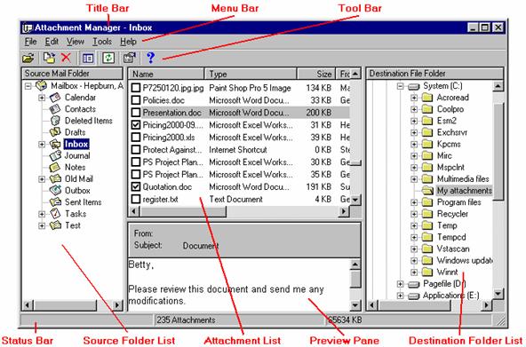Image resolution: width=526 pixels, height=347 pixels.
Task: Select the Temp folder
Action: [x=447, y=225]
